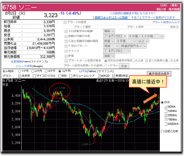Select the 日経と比較 radio button
This screenshot has width=184, height=156.
[x=162, y=131]
